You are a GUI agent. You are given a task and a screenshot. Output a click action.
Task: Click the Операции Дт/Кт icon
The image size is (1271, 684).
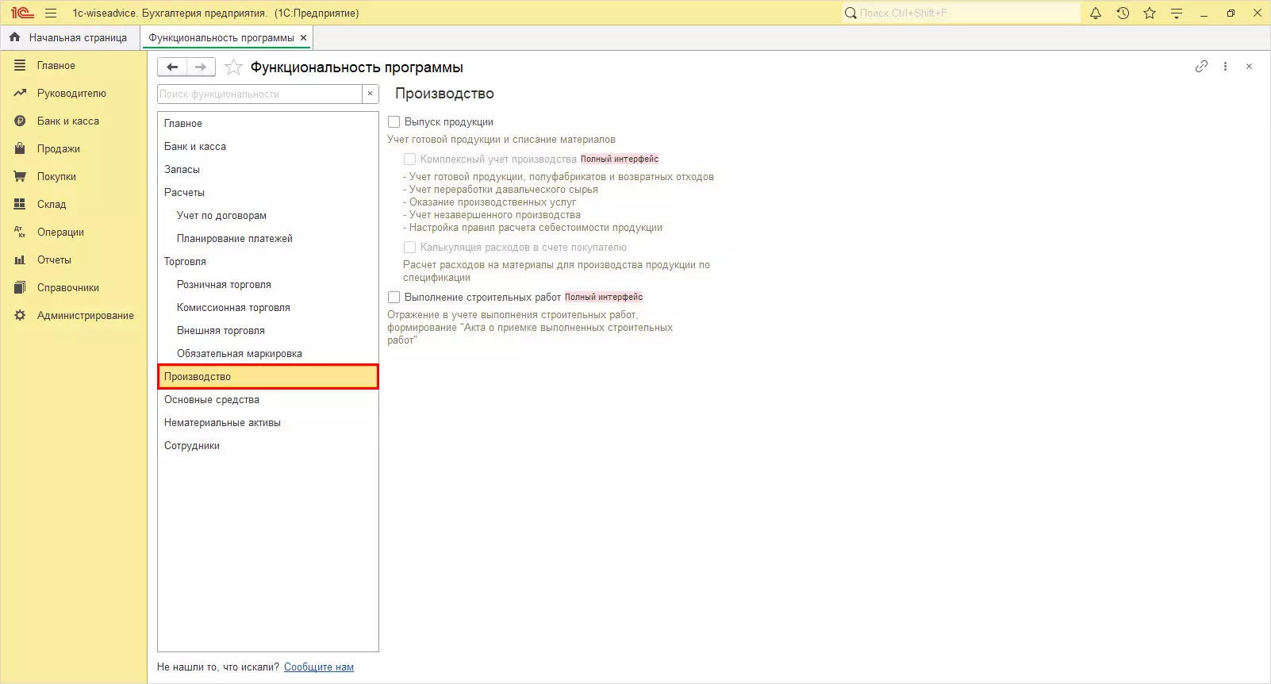pyautogui.click(x=20, y=232)
